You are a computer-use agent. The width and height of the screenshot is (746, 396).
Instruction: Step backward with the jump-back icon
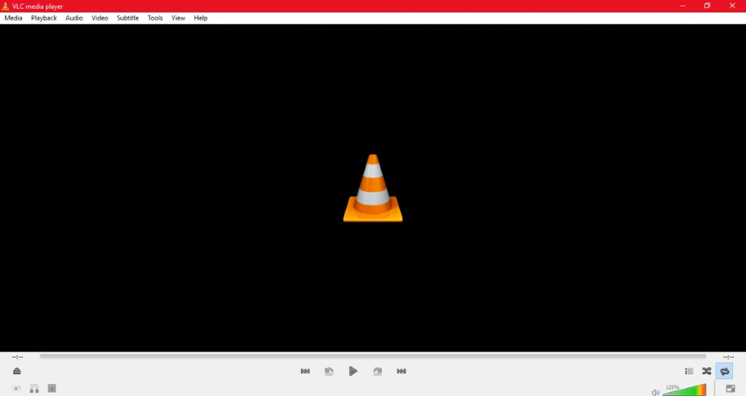click(x=329, y=371)
